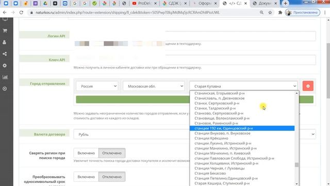
Task: Open a new browser tab with the plus button
Action: point(285,4)
